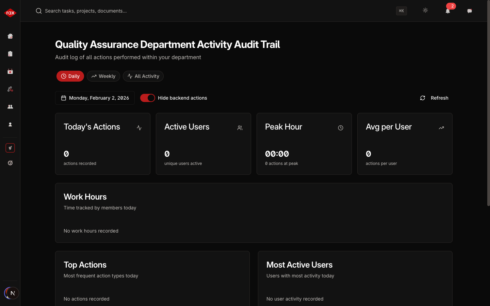Image resolution: width=490 pixels, height=306 pixels.
Task: Switch to light theme with the sun icon
Action: coord(425,11)
